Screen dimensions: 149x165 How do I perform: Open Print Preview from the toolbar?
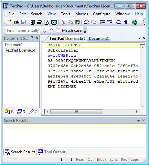(x=47, y=22)
